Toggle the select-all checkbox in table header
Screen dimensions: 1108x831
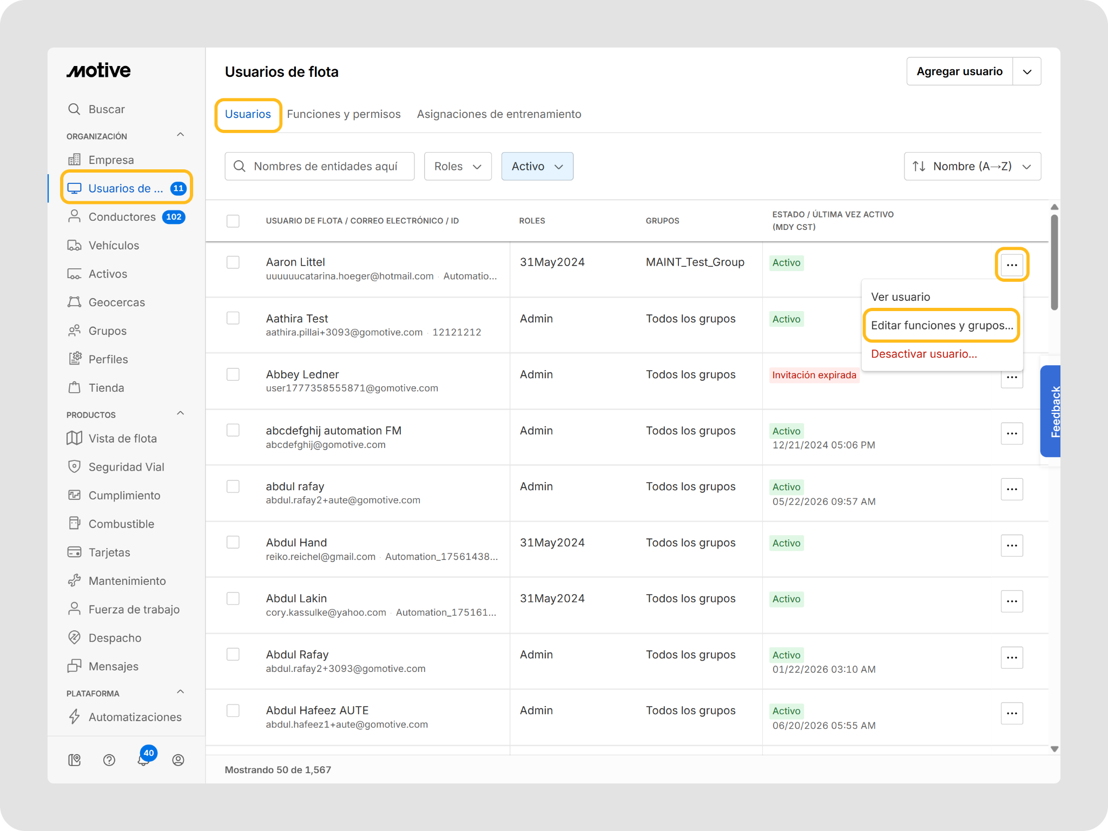tap(233, 221)
